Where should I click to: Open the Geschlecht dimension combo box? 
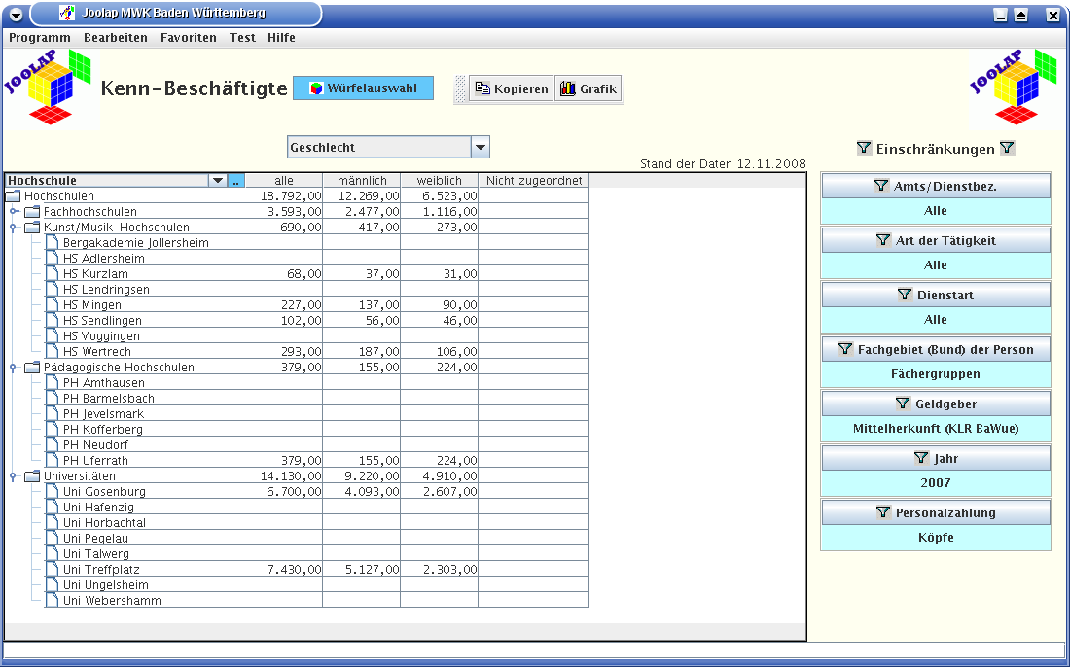(480, 148)
